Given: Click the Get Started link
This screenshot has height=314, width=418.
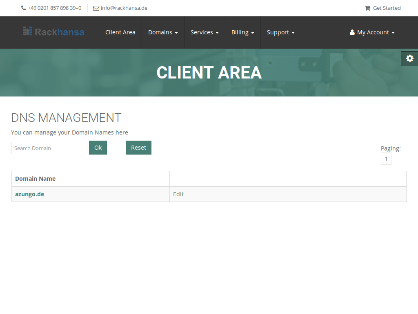Looking at the screenshot, I should (387, 8).
